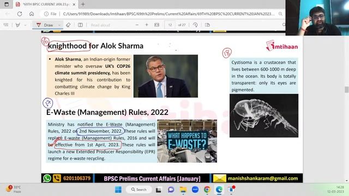Screen dimensions: 349x196
Task: Go back to the previous page
Action: [x=7, y=14]
